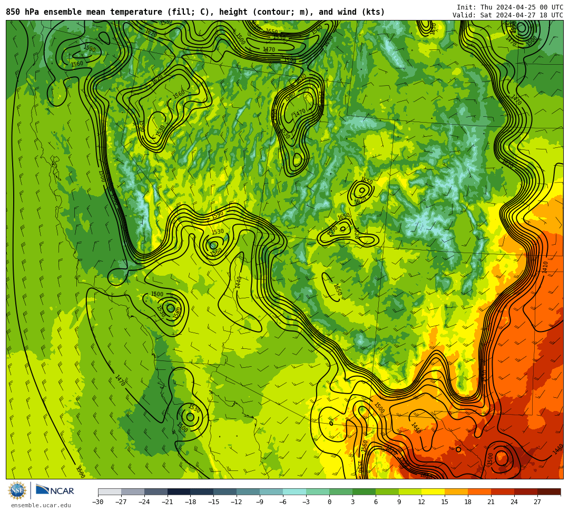569x512 pixels.
Task: Pick the teal -12 to -9 swatch
Action: [x=249, y=491]
